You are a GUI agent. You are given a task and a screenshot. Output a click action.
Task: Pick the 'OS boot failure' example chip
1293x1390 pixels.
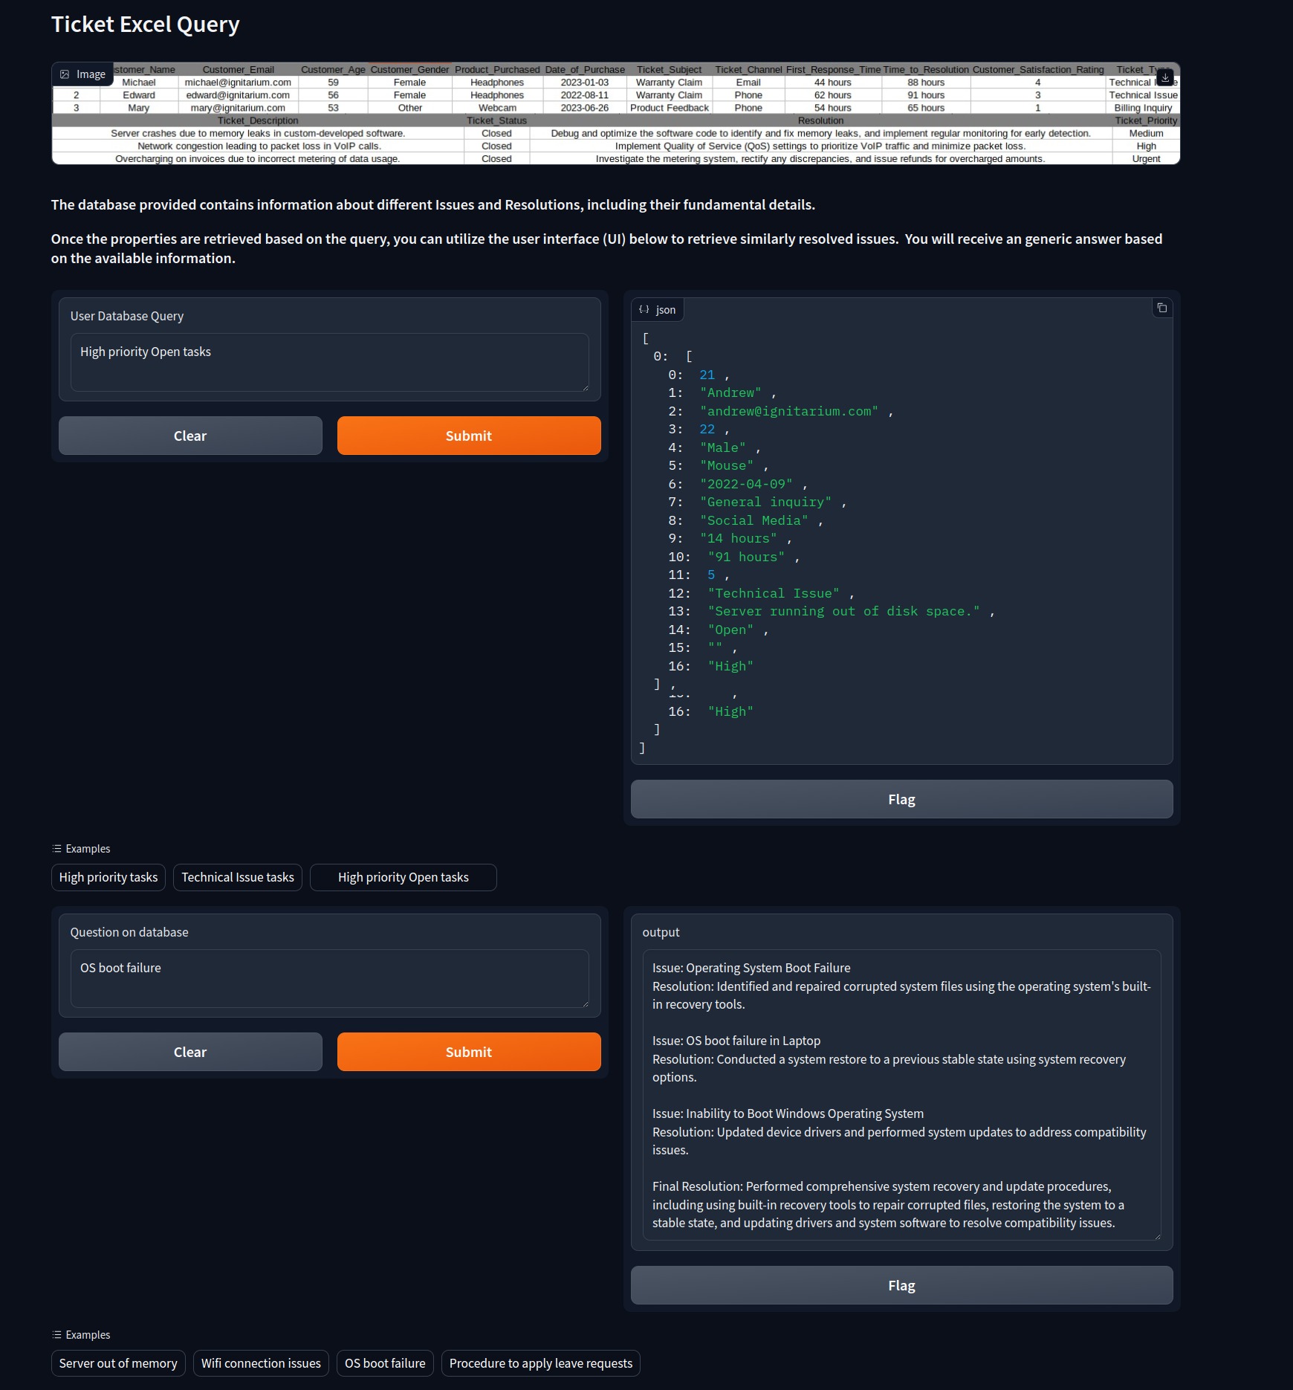tap(385, 1363)
